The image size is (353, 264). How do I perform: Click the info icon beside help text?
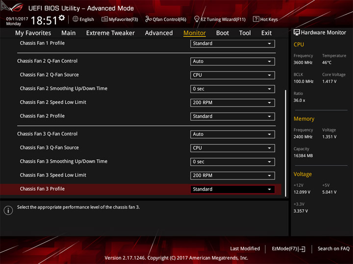click(8, 210)
